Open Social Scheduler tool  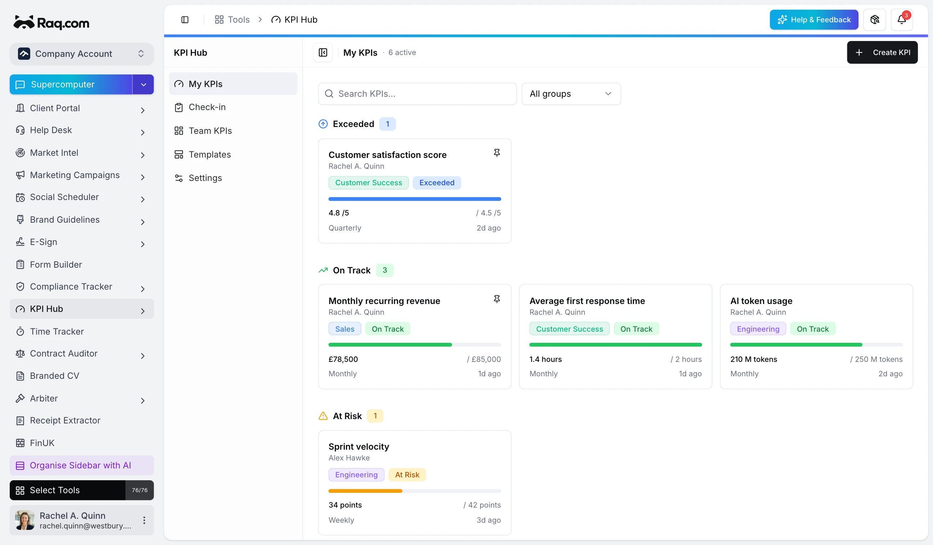pyautogui.click(x=82, y=197)
